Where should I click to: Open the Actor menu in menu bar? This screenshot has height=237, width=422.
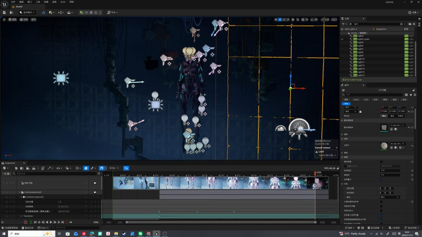pyautogui.click(x=63, y=2)
